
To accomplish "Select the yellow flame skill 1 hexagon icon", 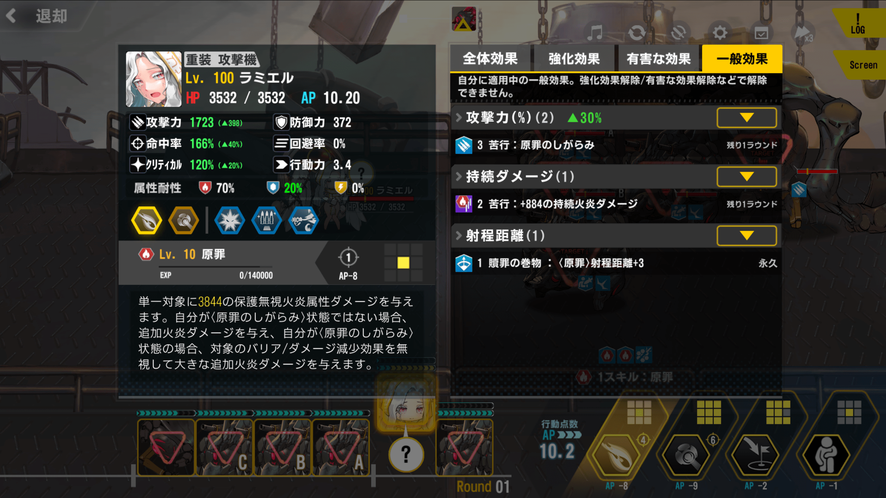I will [x=146, y=220].
